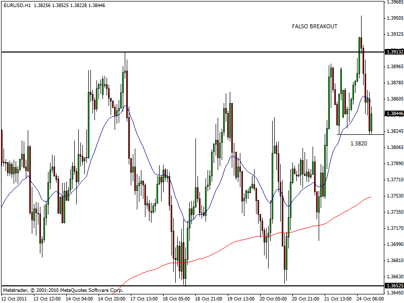Viewport: 404px width, 303px height.
Task: Click the 24 Oct 06:00 time label
Action: coord(370,298)
